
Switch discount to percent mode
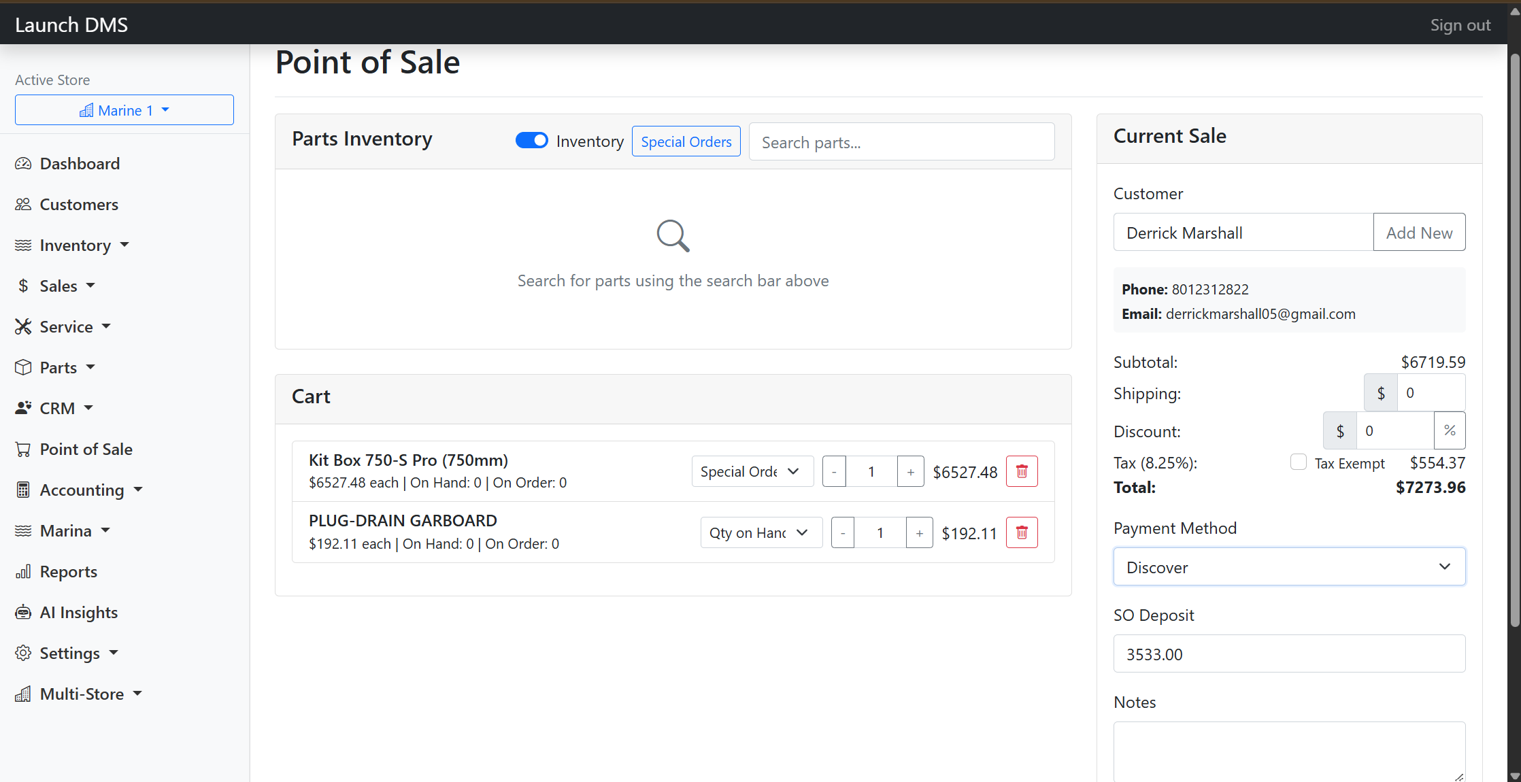pos(1450,430)
